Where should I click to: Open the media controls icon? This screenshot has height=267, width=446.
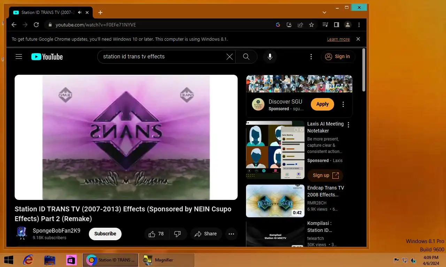tap(325, 25)
